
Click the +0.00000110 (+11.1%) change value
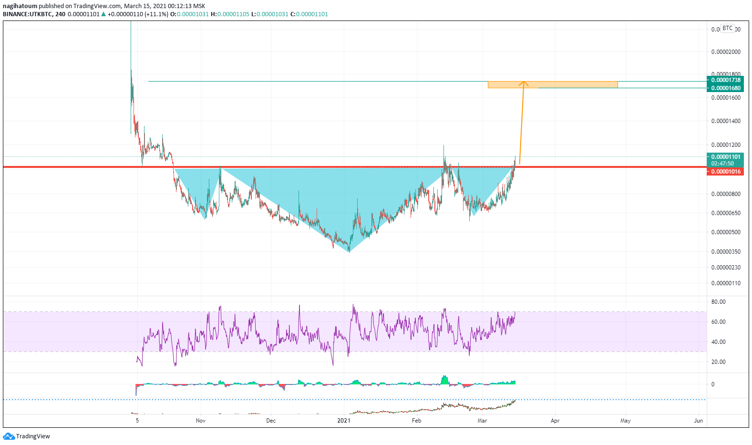138,14
